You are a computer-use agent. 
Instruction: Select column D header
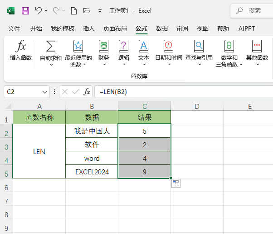(197, 106)
